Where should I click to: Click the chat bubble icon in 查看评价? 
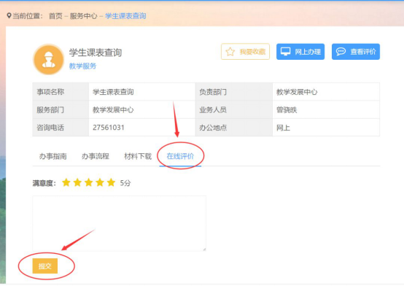341,51
